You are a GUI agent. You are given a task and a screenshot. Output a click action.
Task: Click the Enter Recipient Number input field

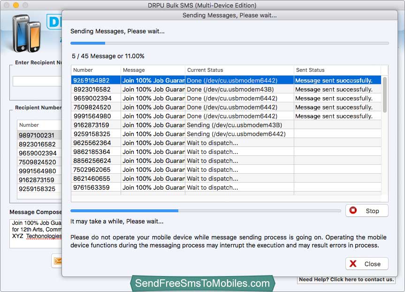pyautogui.click(x=37, y=81)
